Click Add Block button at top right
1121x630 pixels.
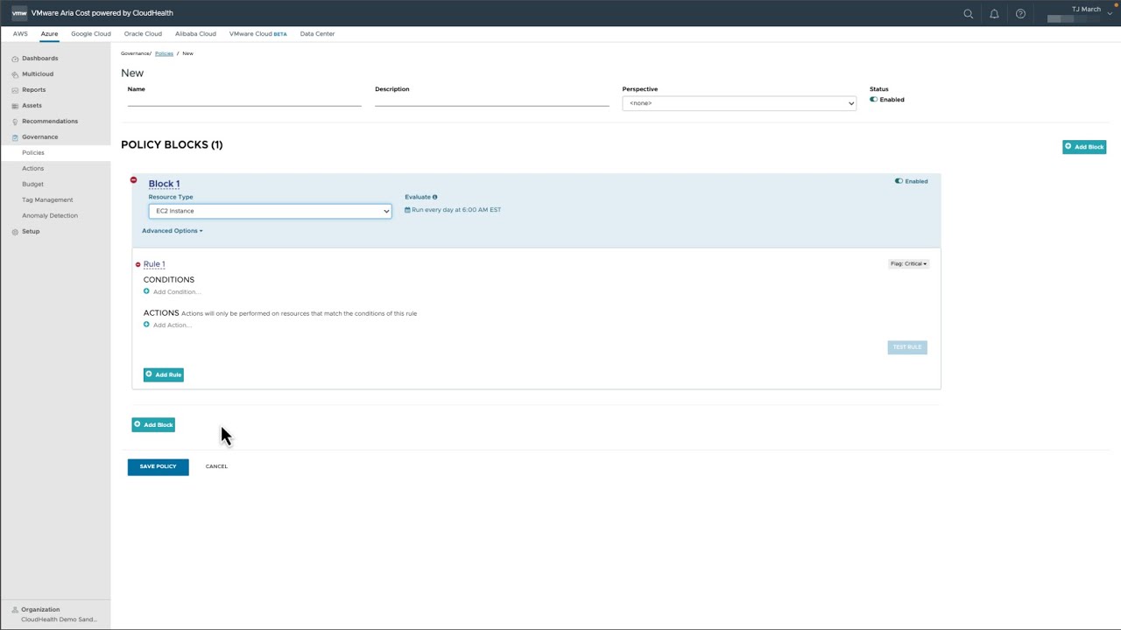[x=1084, y=147]
